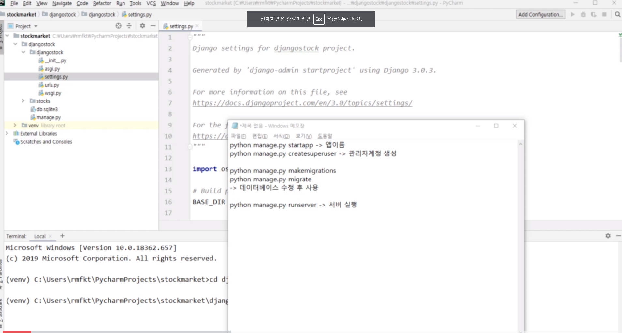Click the Esc key hint in fullscreen overlay
This screenshot has height=333, width=622.
click(x=319, y=19)
